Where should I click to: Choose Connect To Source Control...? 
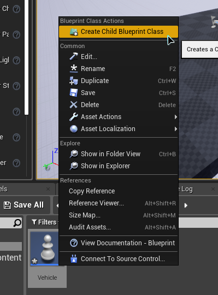coord(119,259)
